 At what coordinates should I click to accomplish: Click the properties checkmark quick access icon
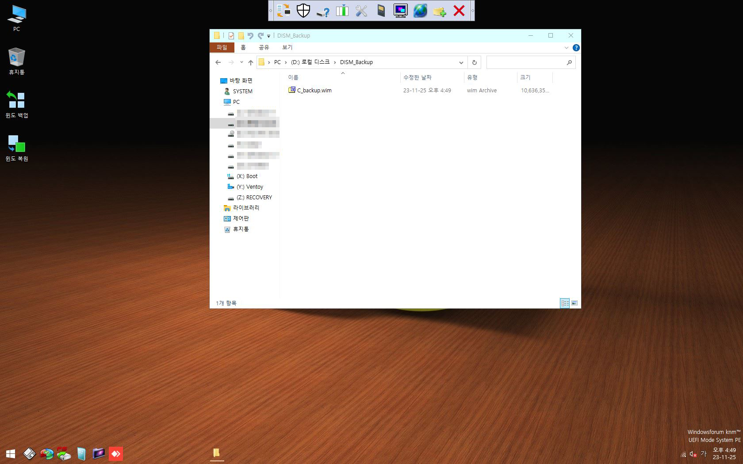pos(231,36)
